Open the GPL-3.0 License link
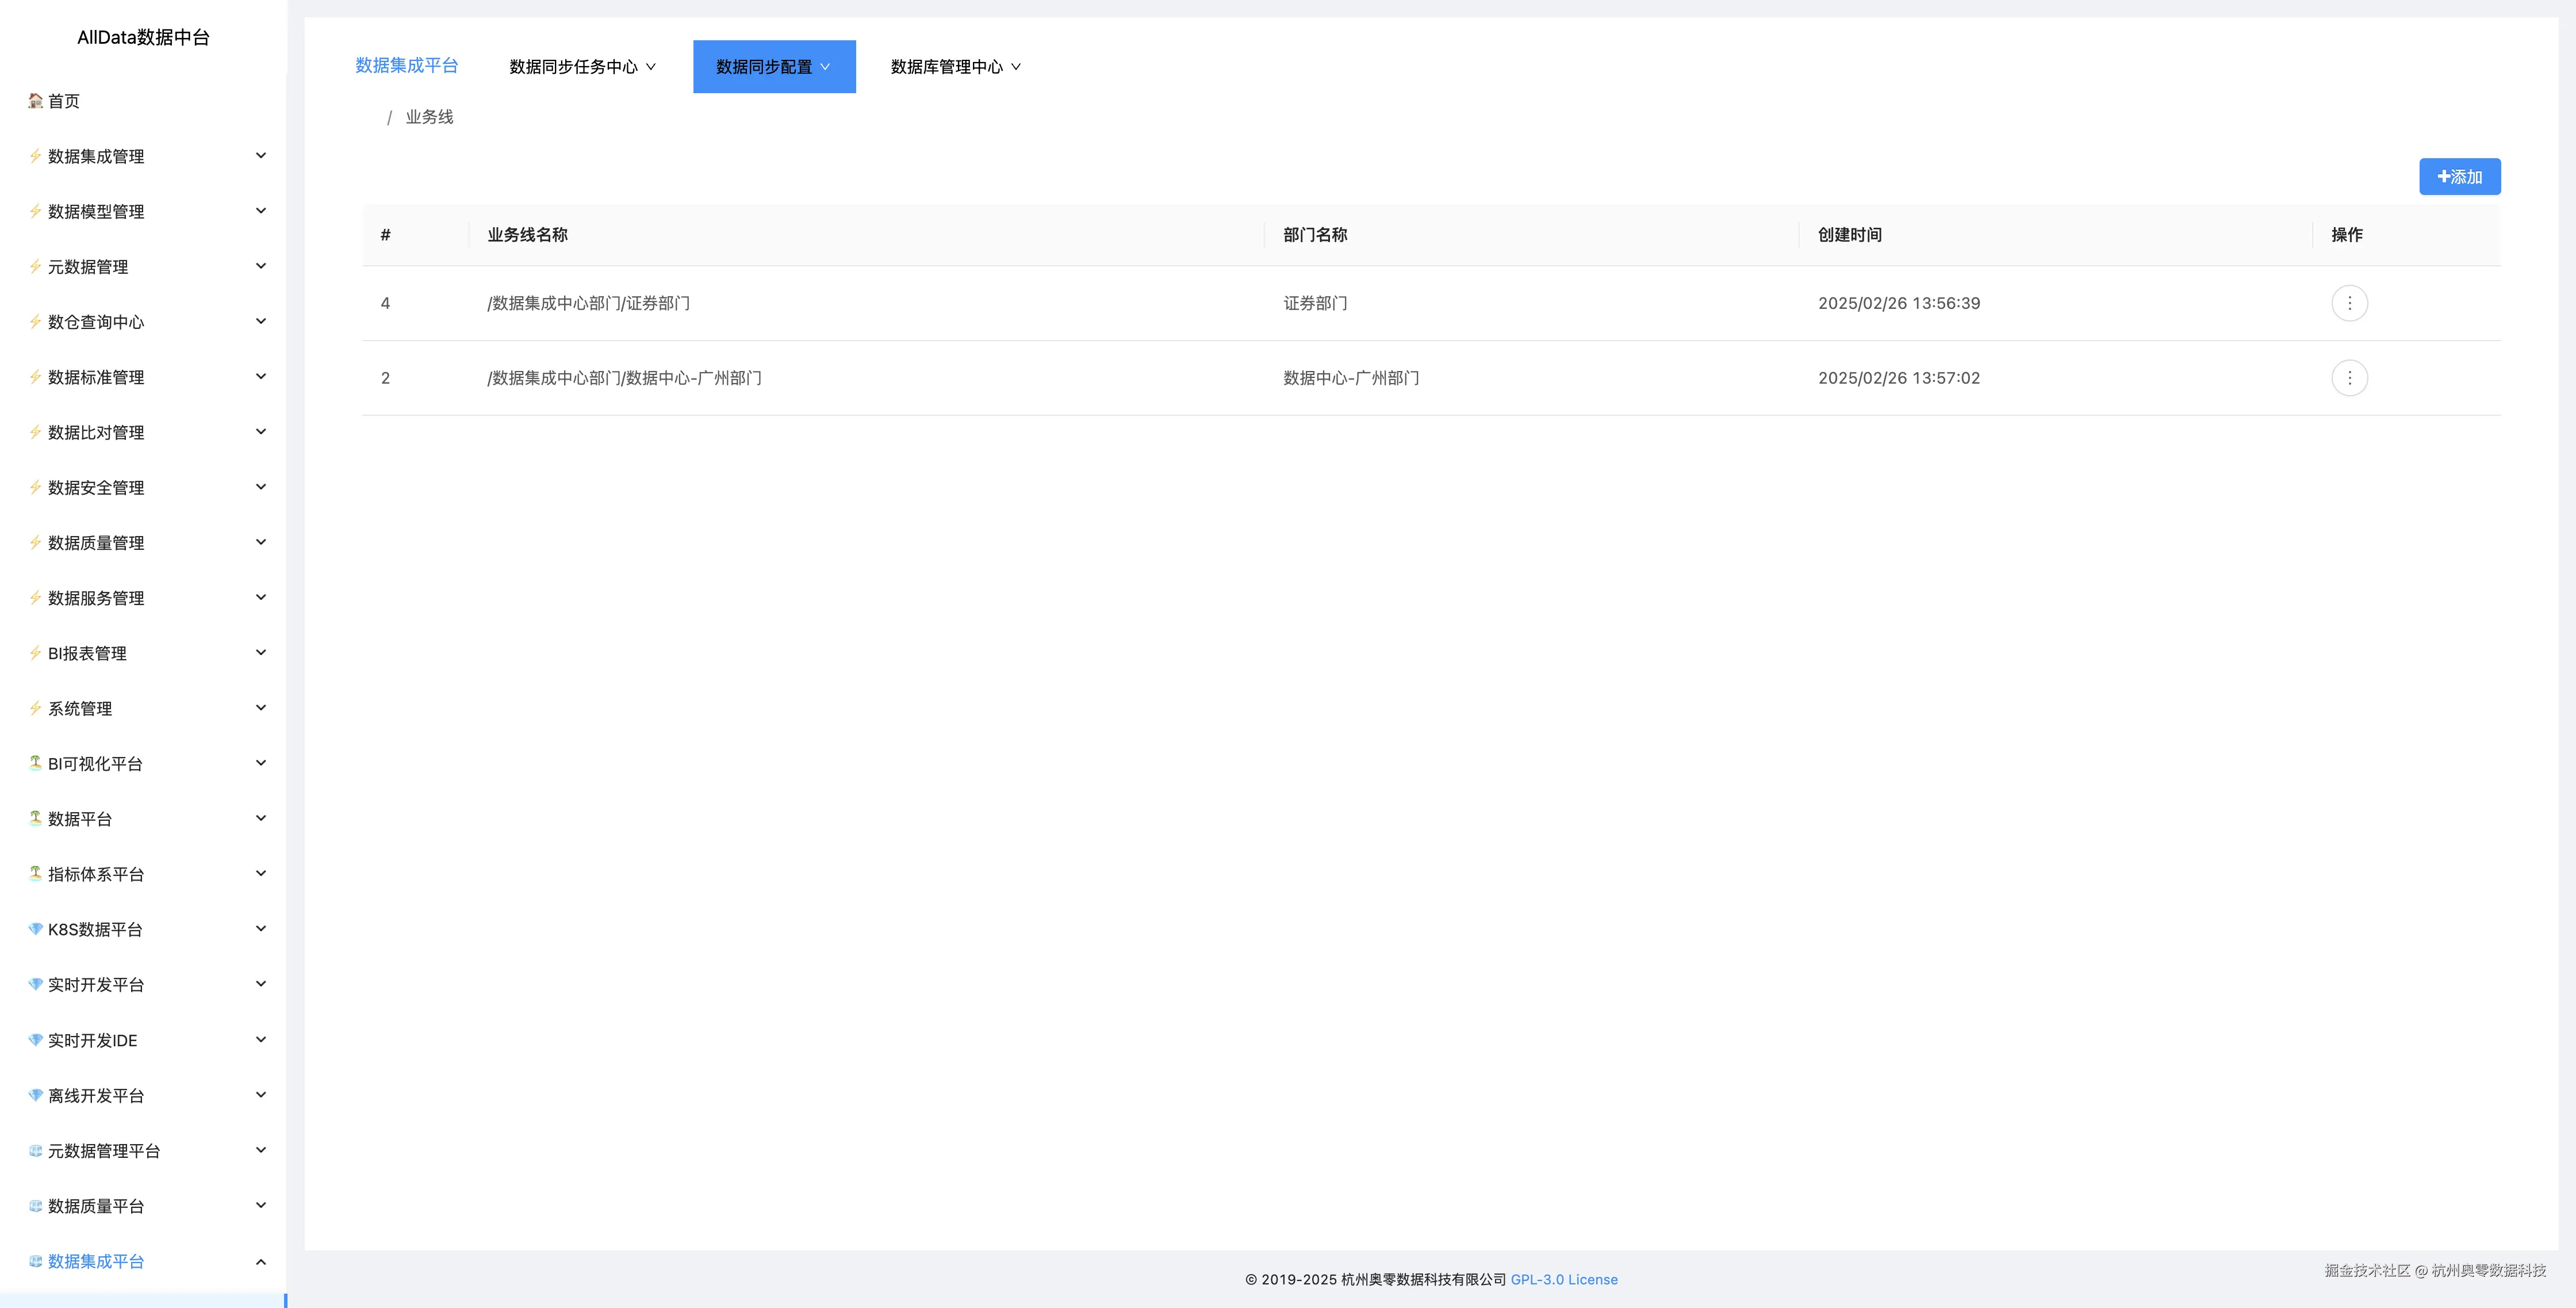 [x=1563, y=1279]
